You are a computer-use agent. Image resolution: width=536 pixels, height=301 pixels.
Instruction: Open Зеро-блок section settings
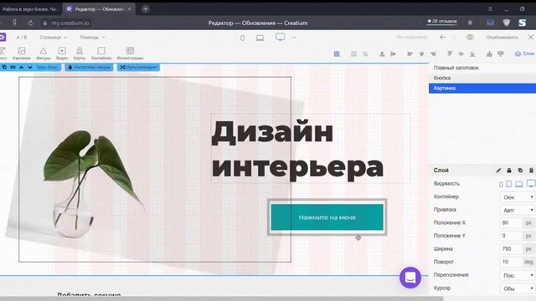click(47, 67)
